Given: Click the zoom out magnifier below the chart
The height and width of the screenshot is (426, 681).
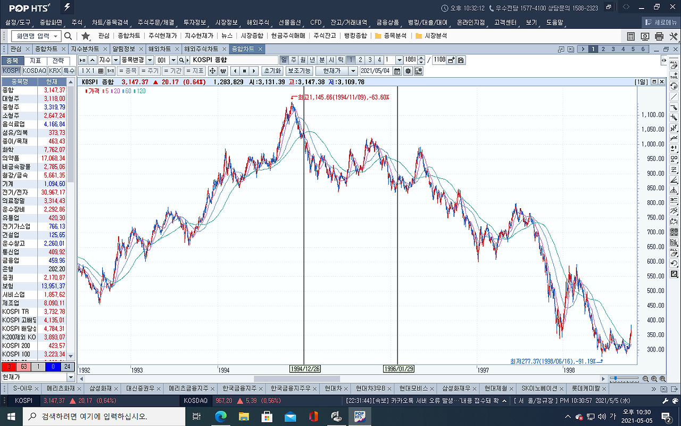Looking at the screenshot, I should point(645,379).
